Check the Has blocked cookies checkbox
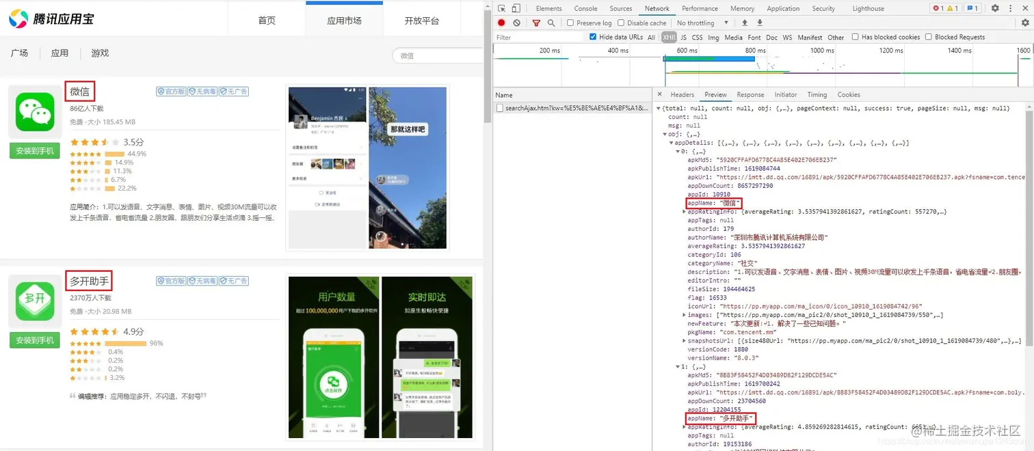The image size is (1034, 451). 856,37
